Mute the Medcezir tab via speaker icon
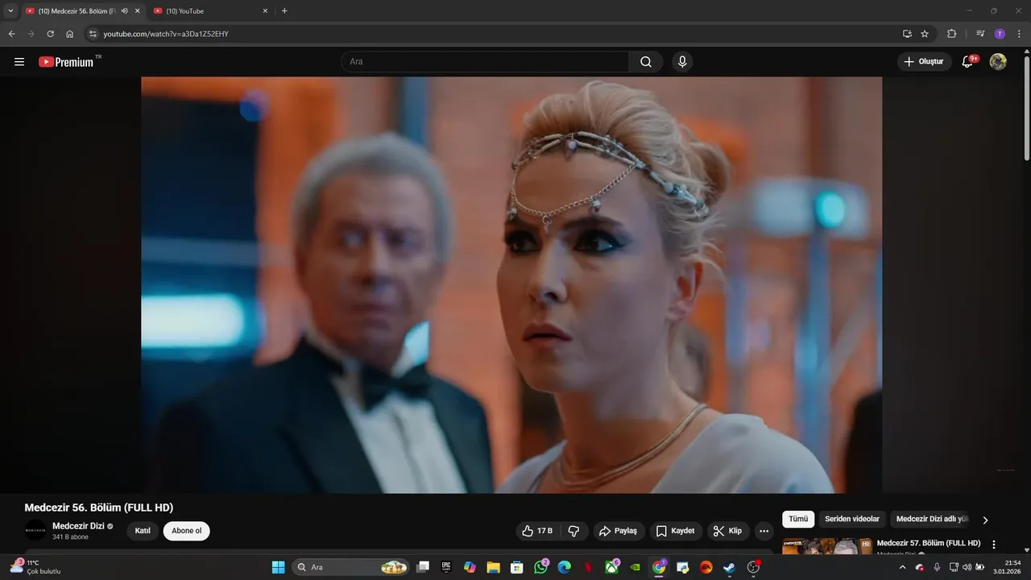Screen dimensions: 1031x580 [124, 11]
